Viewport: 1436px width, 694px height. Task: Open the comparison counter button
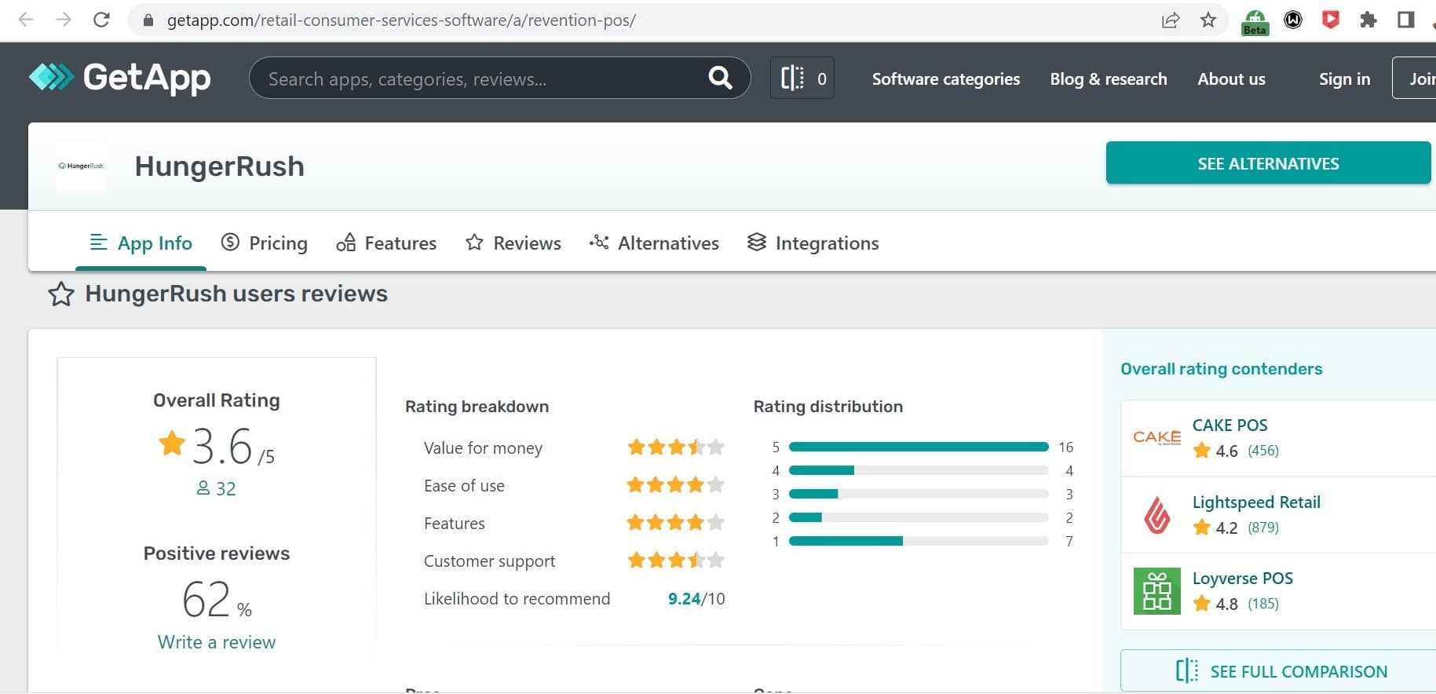point(802,78)
